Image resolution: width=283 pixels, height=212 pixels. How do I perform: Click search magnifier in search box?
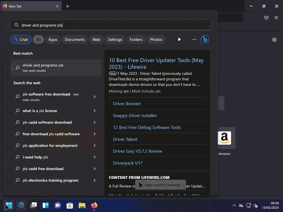(x=16, y=25)
